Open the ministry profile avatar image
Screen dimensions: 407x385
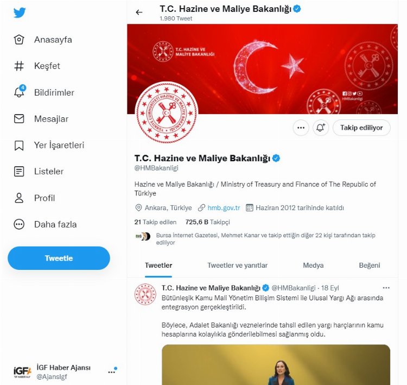(167, 112)
